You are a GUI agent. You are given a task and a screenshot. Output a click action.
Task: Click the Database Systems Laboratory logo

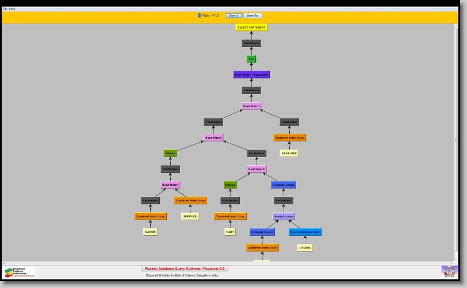pos(20,272)
